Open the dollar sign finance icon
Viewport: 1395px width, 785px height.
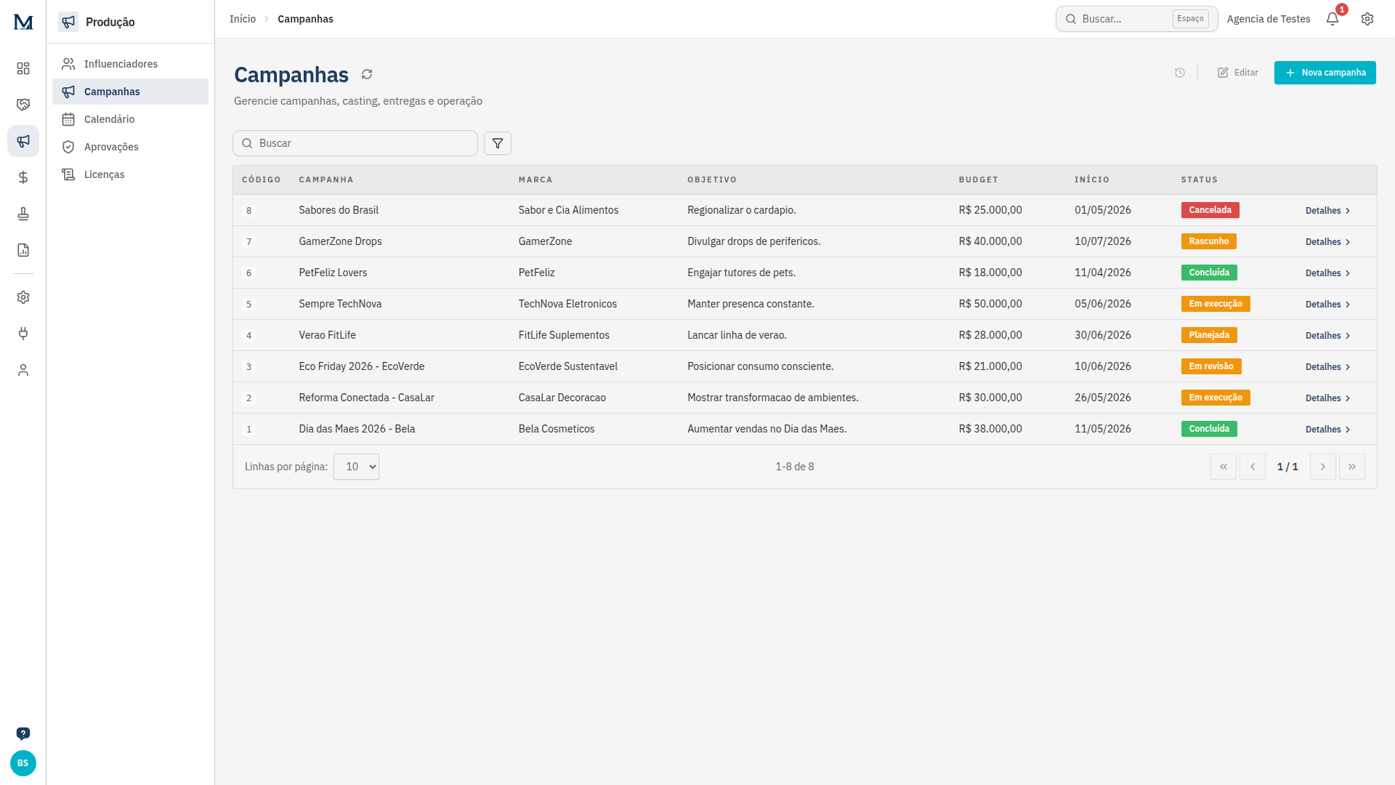point(23,177)
